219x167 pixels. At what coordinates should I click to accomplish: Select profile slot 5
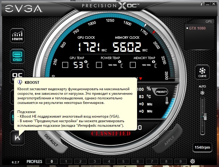[x=123, y=162]
